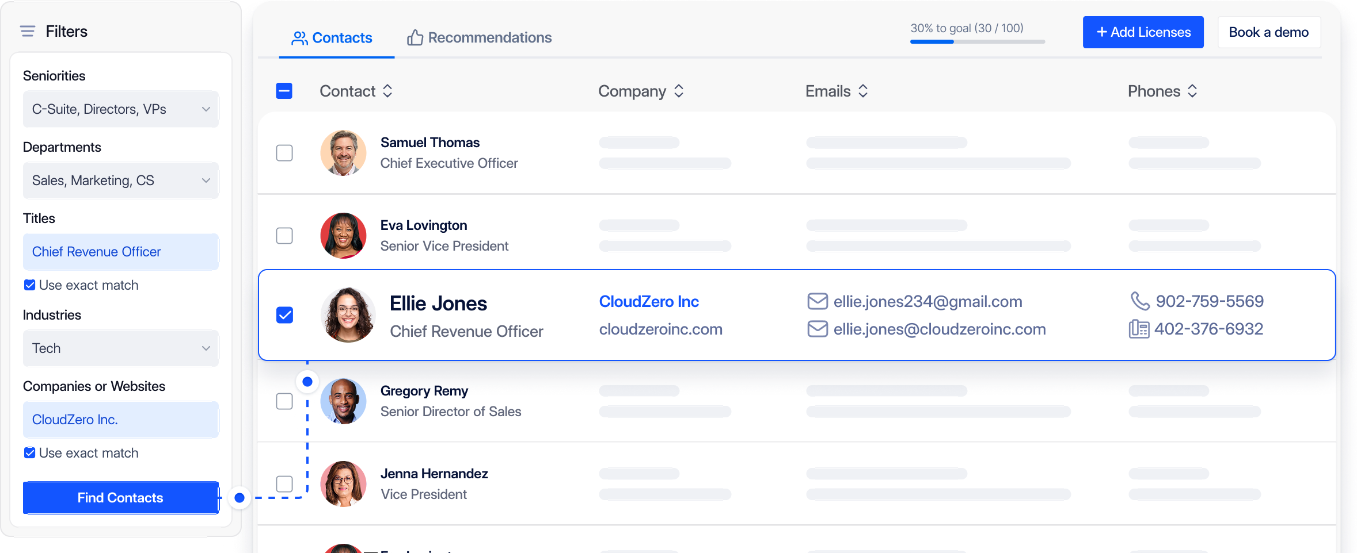This screenshot has width=1357, height=553.
Task: Click the envelope icon beside ellie.jones@cloudzeroinc.com
Action: pos(818,329)
